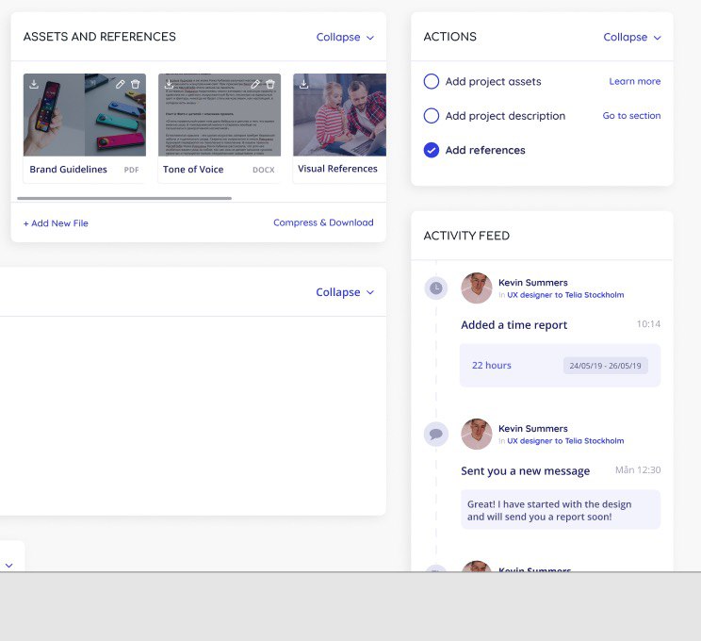Open Kevin Summers avatar on new message entry

pyautogui.click(x=477, y=434)
